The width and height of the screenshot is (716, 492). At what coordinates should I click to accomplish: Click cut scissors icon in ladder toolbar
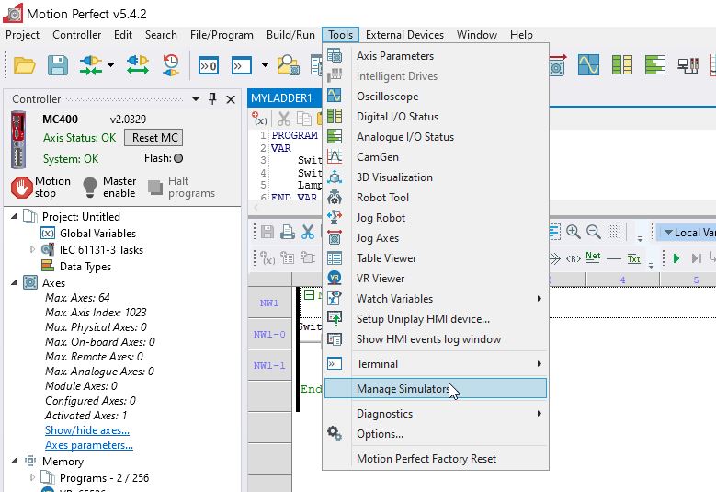coord(308,233)
